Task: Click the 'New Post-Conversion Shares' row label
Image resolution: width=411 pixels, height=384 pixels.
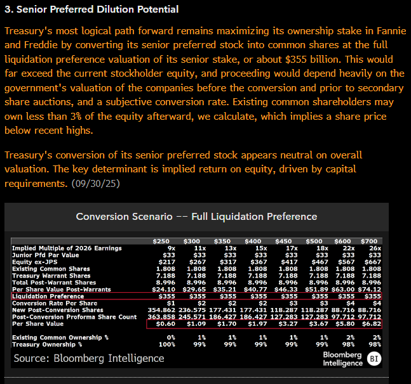Action: pyautogui.click(x=58, y=310)
